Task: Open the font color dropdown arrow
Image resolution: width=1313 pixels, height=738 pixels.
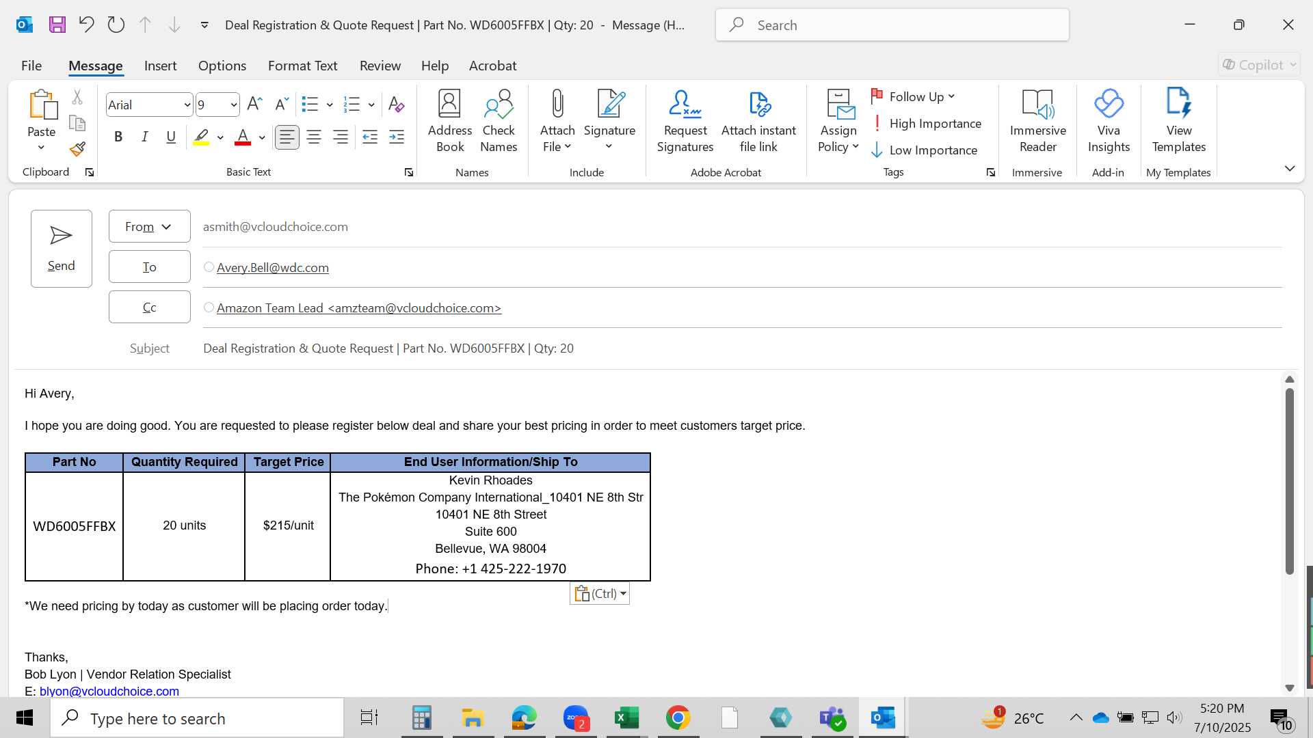Action: click(x=262, y=137)
